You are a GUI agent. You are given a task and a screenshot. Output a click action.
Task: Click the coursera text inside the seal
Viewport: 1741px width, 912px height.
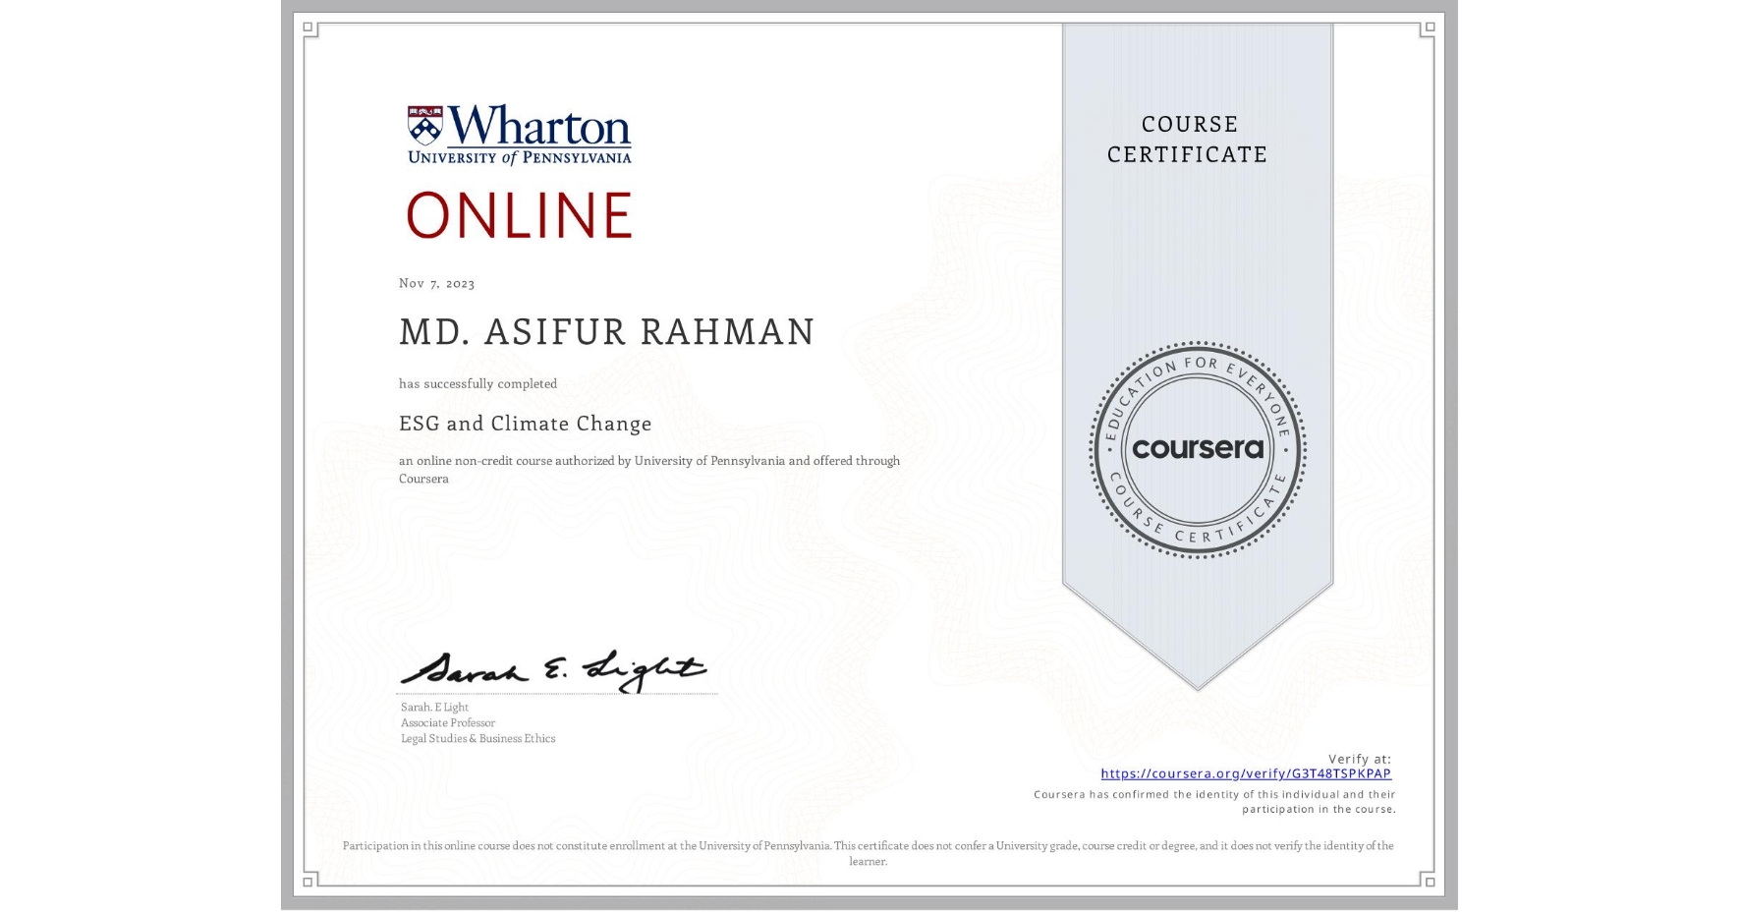click(x=1198, y=449)
